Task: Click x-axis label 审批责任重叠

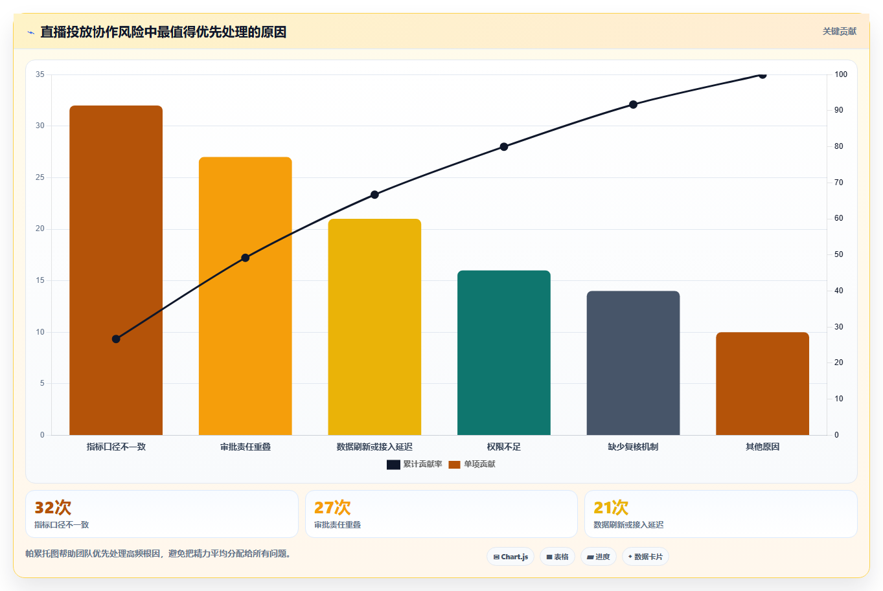Action: click(246, 447)
